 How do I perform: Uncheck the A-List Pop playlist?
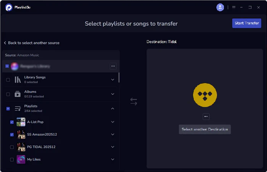coord(12,122)
